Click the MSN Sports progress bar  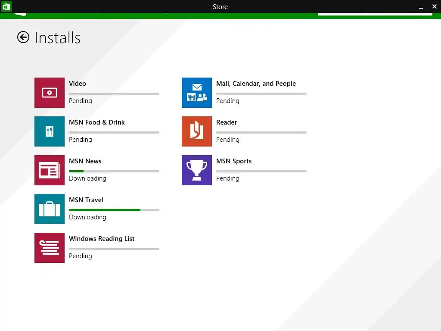coord(261,172)
